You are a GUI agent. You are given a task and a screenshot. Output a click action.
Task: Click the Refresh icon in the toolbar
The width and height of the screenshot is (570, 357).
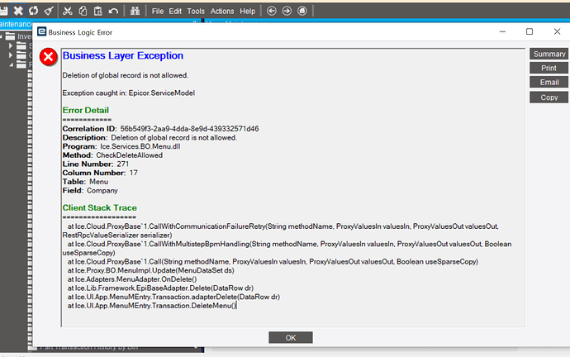[x=33, y=11]
